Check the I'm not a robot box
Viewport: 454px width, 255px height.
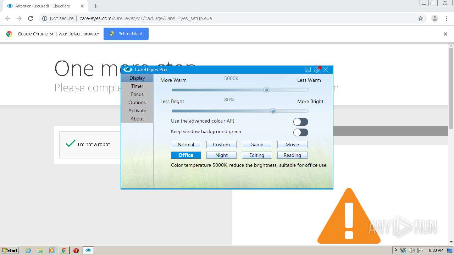tap(71, 144)
